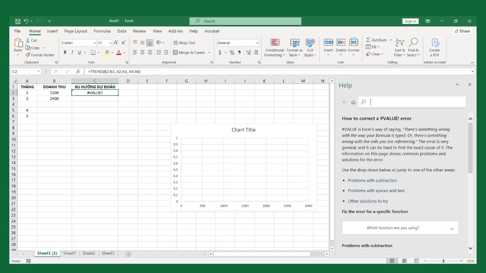Toggle italic formatting
The height and width of the screenshot is (273, 486).
(71, 52)
